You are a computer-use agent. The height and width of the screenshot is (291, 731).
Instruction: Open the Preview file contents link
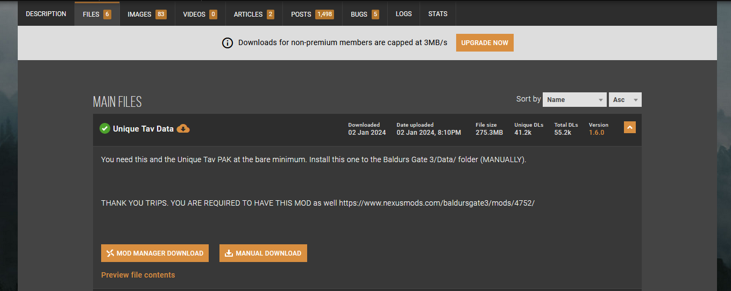138,275
